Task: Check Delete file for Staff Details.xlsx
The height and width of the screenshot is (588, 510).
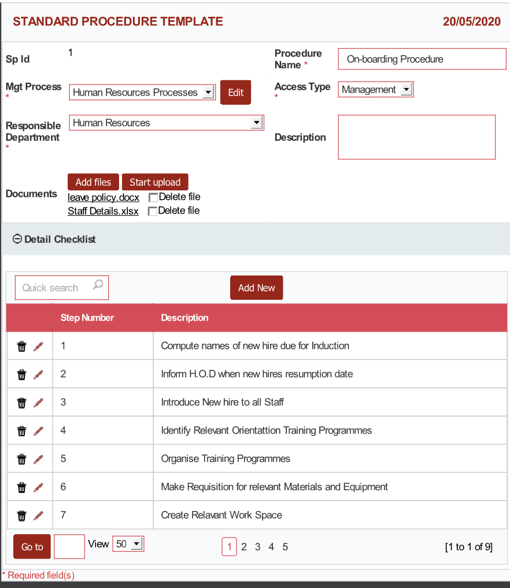Action: pyautogui.click(x=153, y=211)
